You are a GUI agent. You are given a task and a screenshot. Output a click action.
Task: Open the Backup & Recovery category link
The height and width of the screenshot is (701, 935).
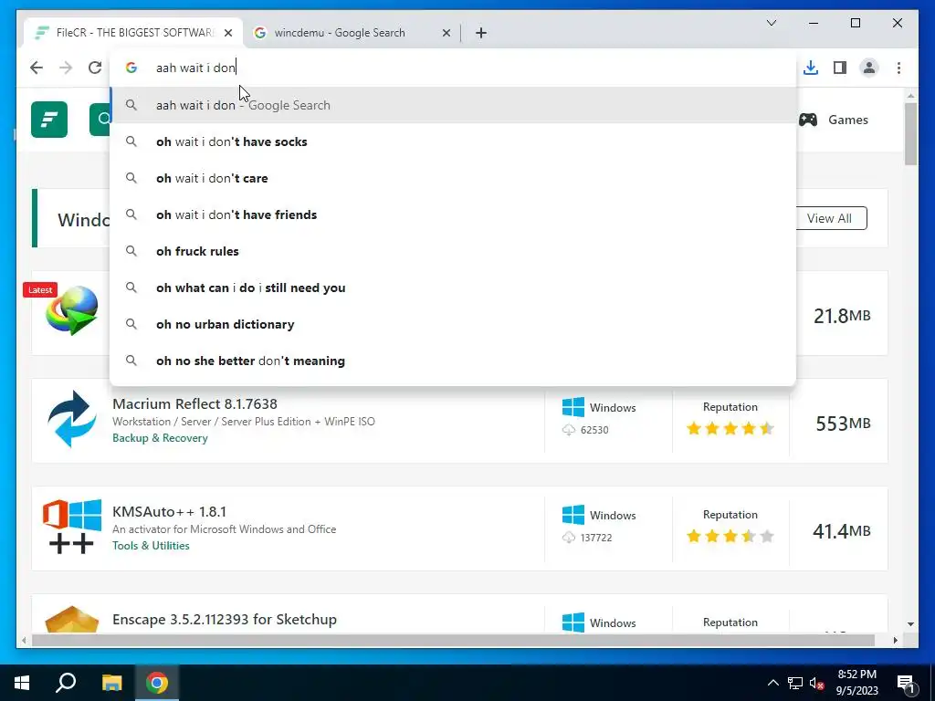click(x=160, y=437)
